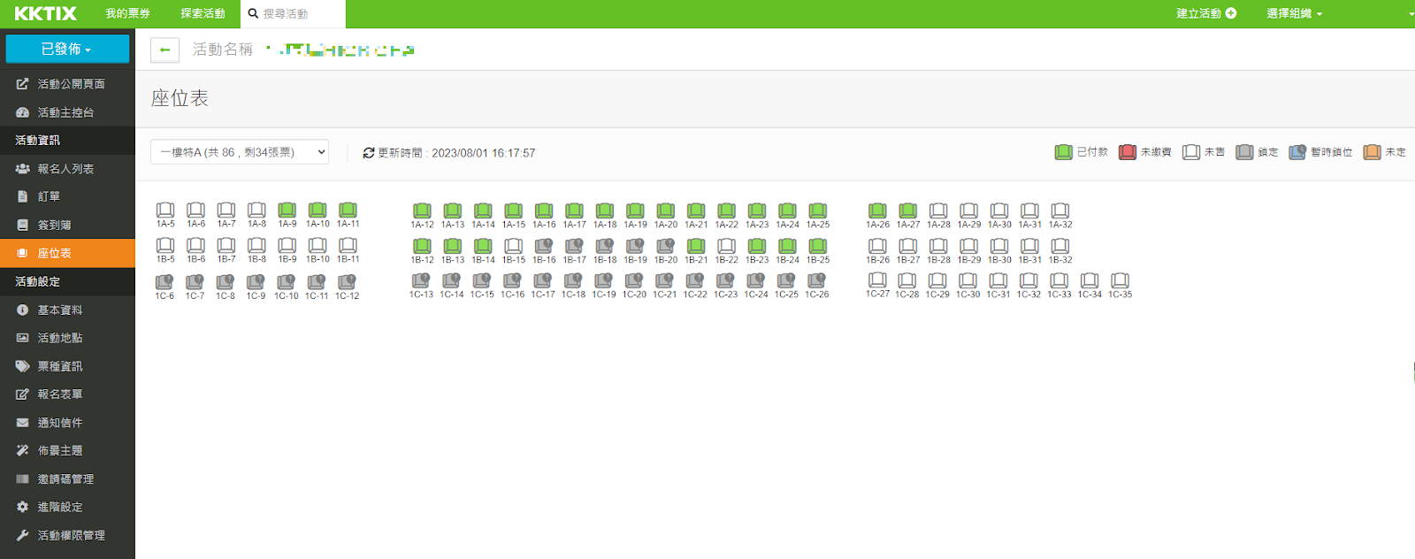Select seat 1C-35
This screenshot has height=559, width=1415.
[x=1120, y=280]
